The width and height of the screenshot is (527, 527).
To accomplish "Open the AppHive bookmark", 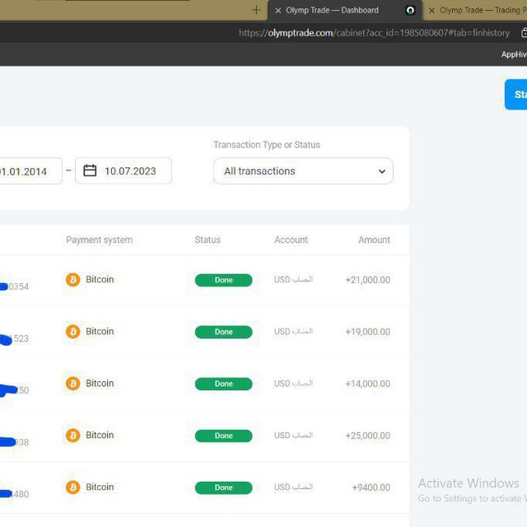I will pyautogui.click(x=514, y=54).
